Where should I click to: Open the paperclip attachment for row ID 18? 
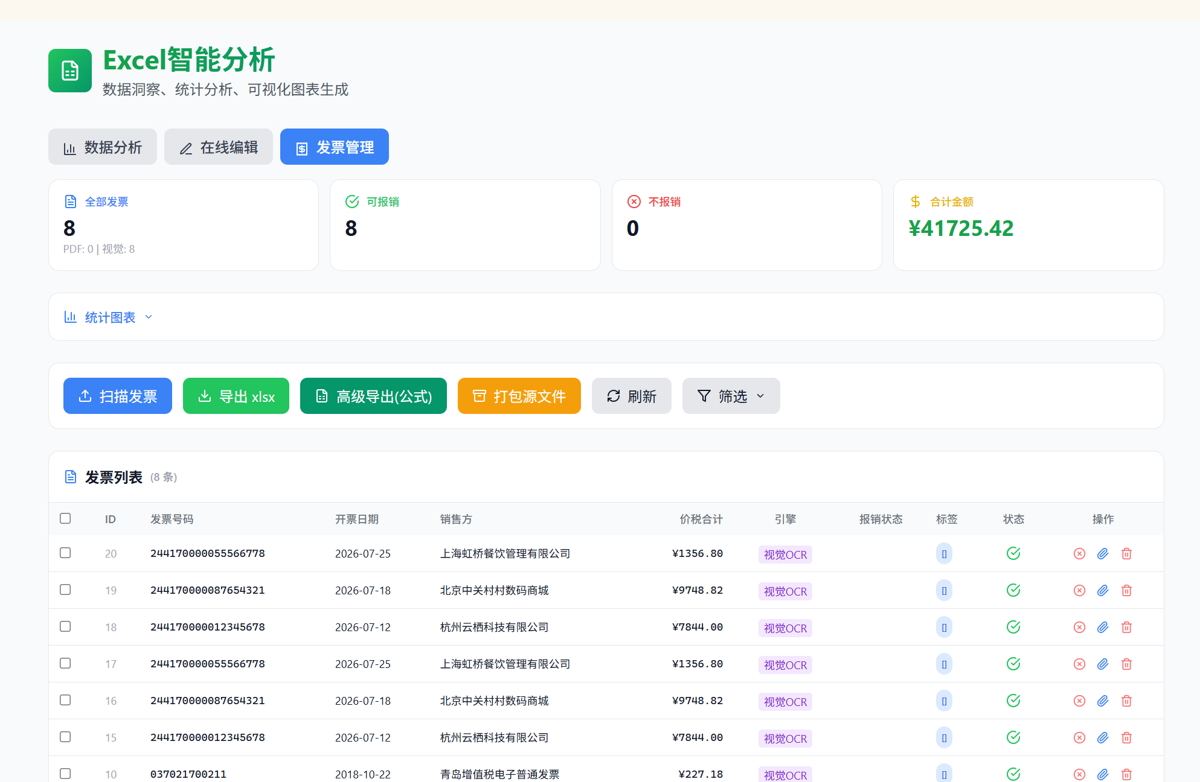pos(1103,628)
